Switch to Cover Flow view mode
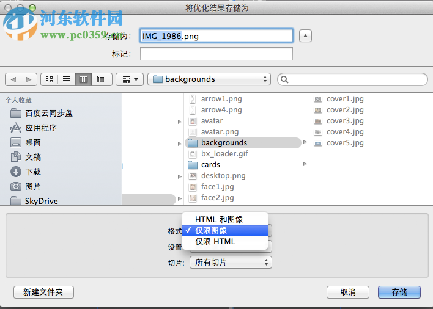Screen dimensions: 433x309 tap(102, 79)
